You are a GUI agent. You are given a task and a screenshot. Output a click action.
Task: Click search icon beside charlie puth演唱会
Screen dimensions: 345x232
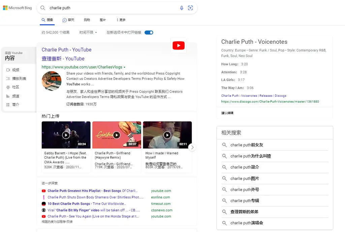click(224, 223)
